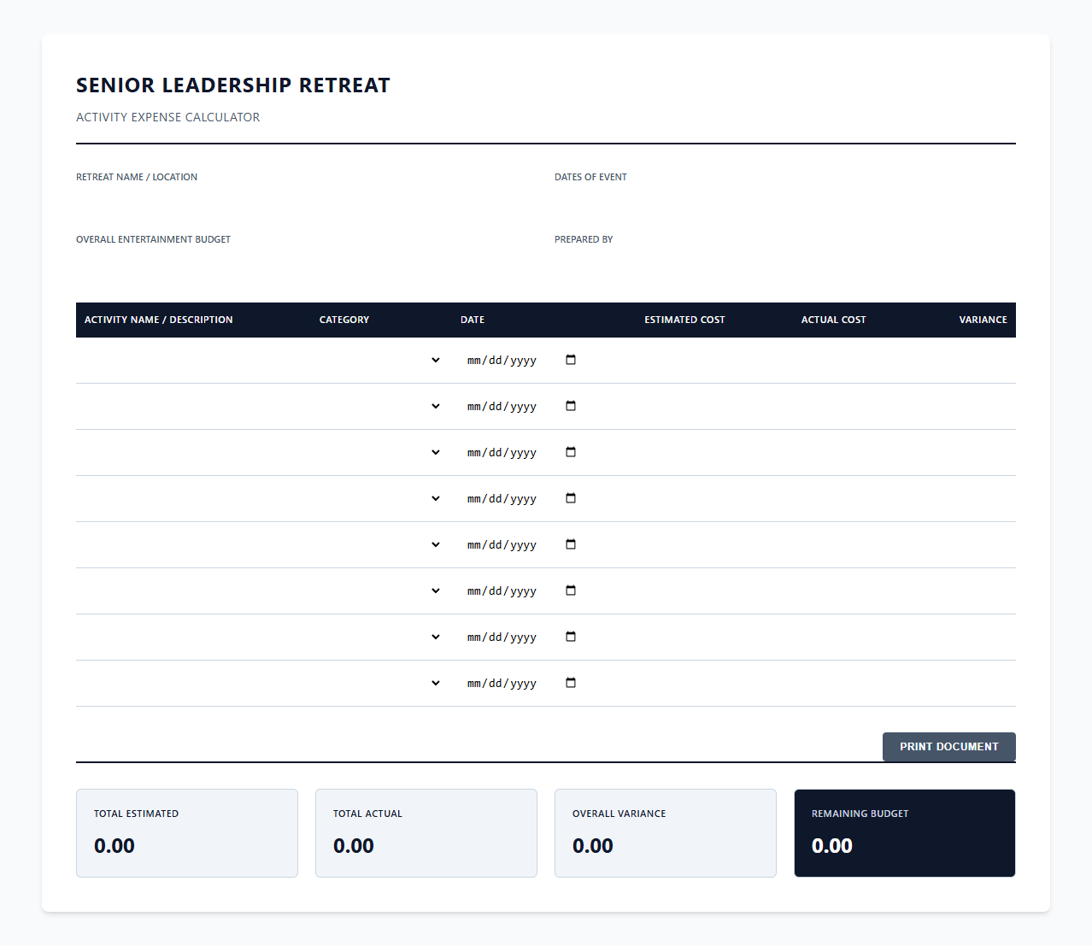
Task: Expand category dropdown in first row
Action: click(381, 361)
